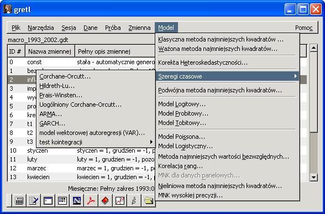This screenshot has width=325, height=214.
Task: Select Model Probitowy
Action: pyautogui.click(x=227, y=114)
